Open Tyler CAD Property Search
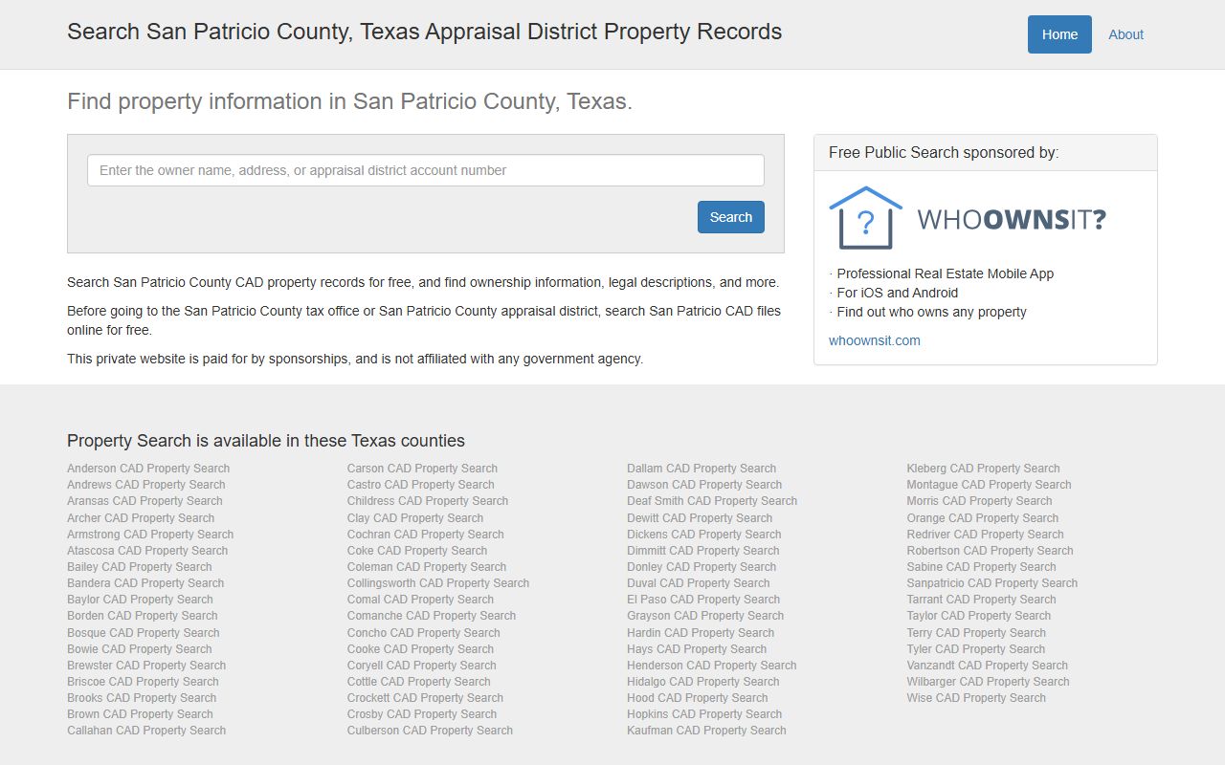Image resolution: width=1225 pixels, height=765 pixels. [x=976, y=649]
